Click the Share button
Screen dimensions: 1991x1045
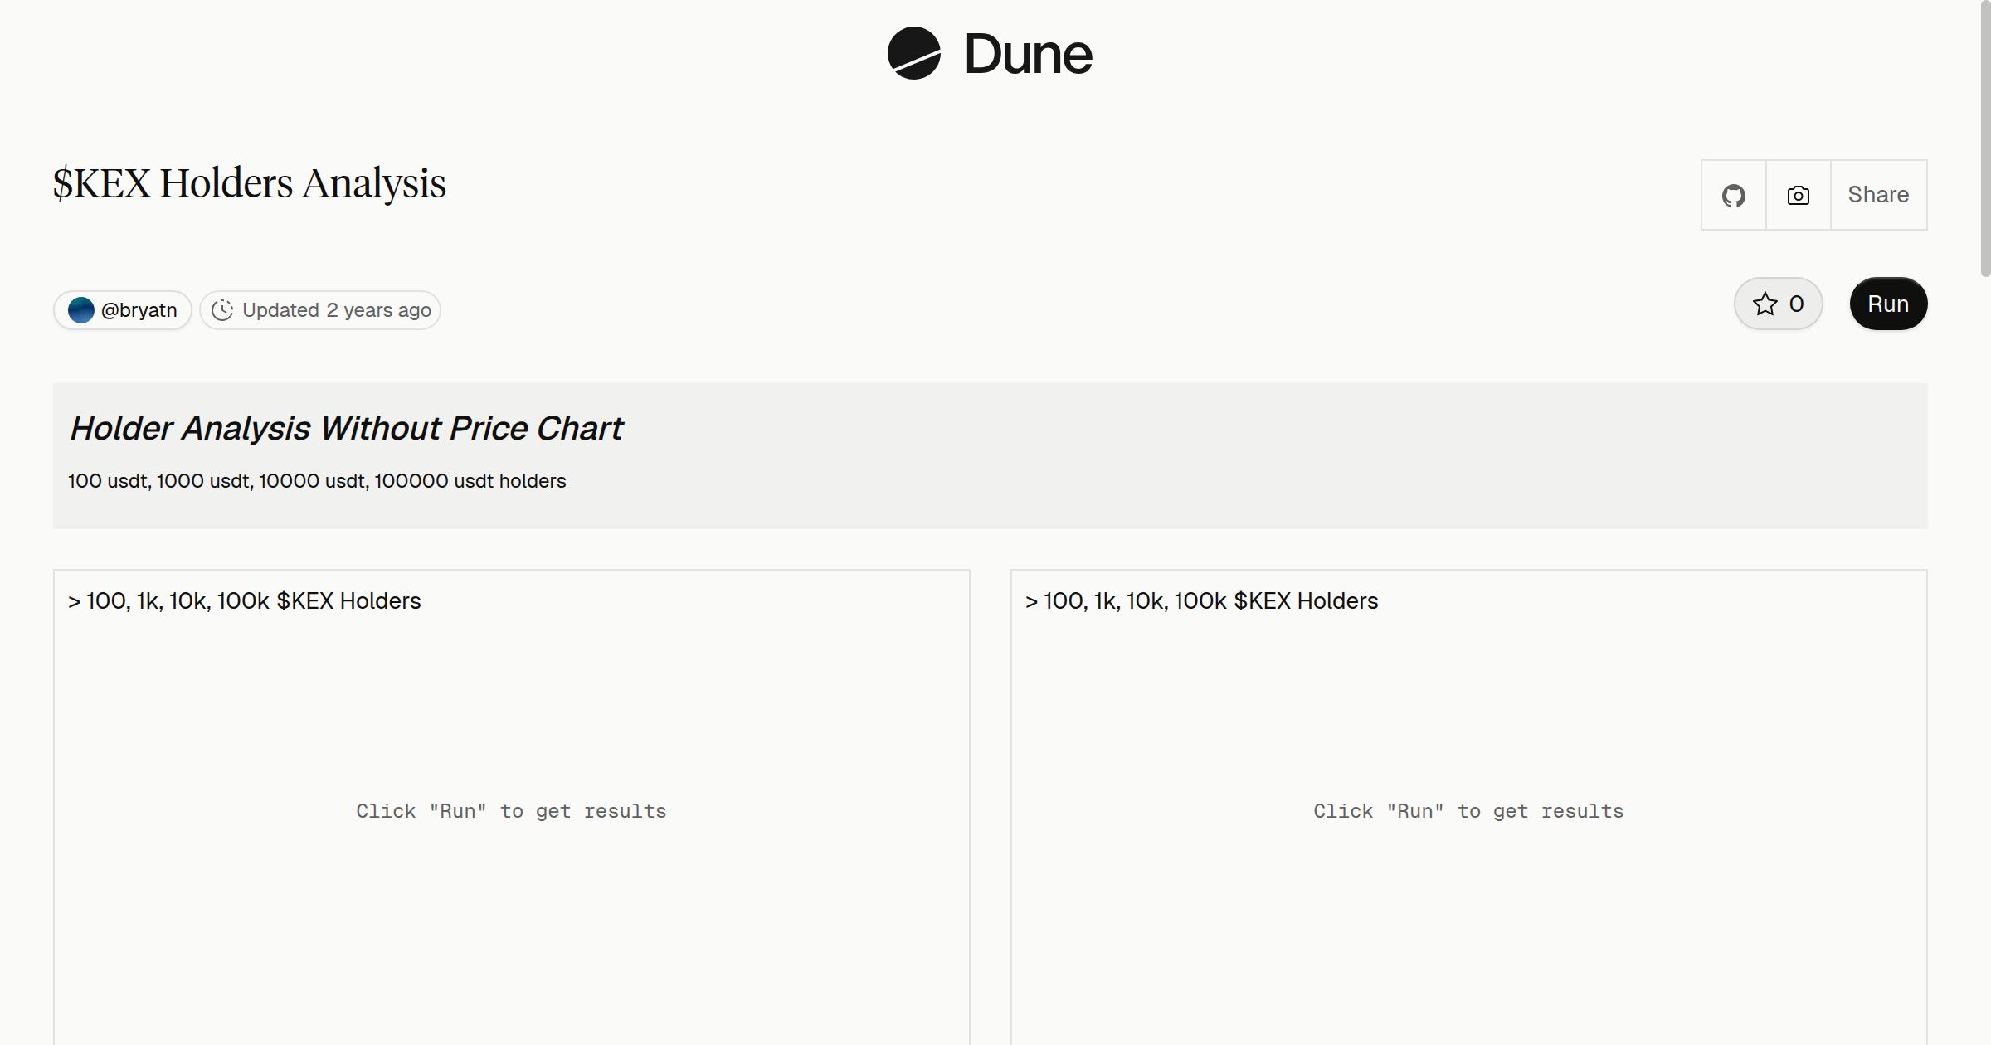click(1878, 195)
